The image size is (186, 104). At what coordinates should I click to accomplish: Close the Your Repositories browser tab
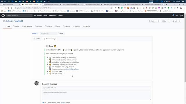(x=20, y=5)
